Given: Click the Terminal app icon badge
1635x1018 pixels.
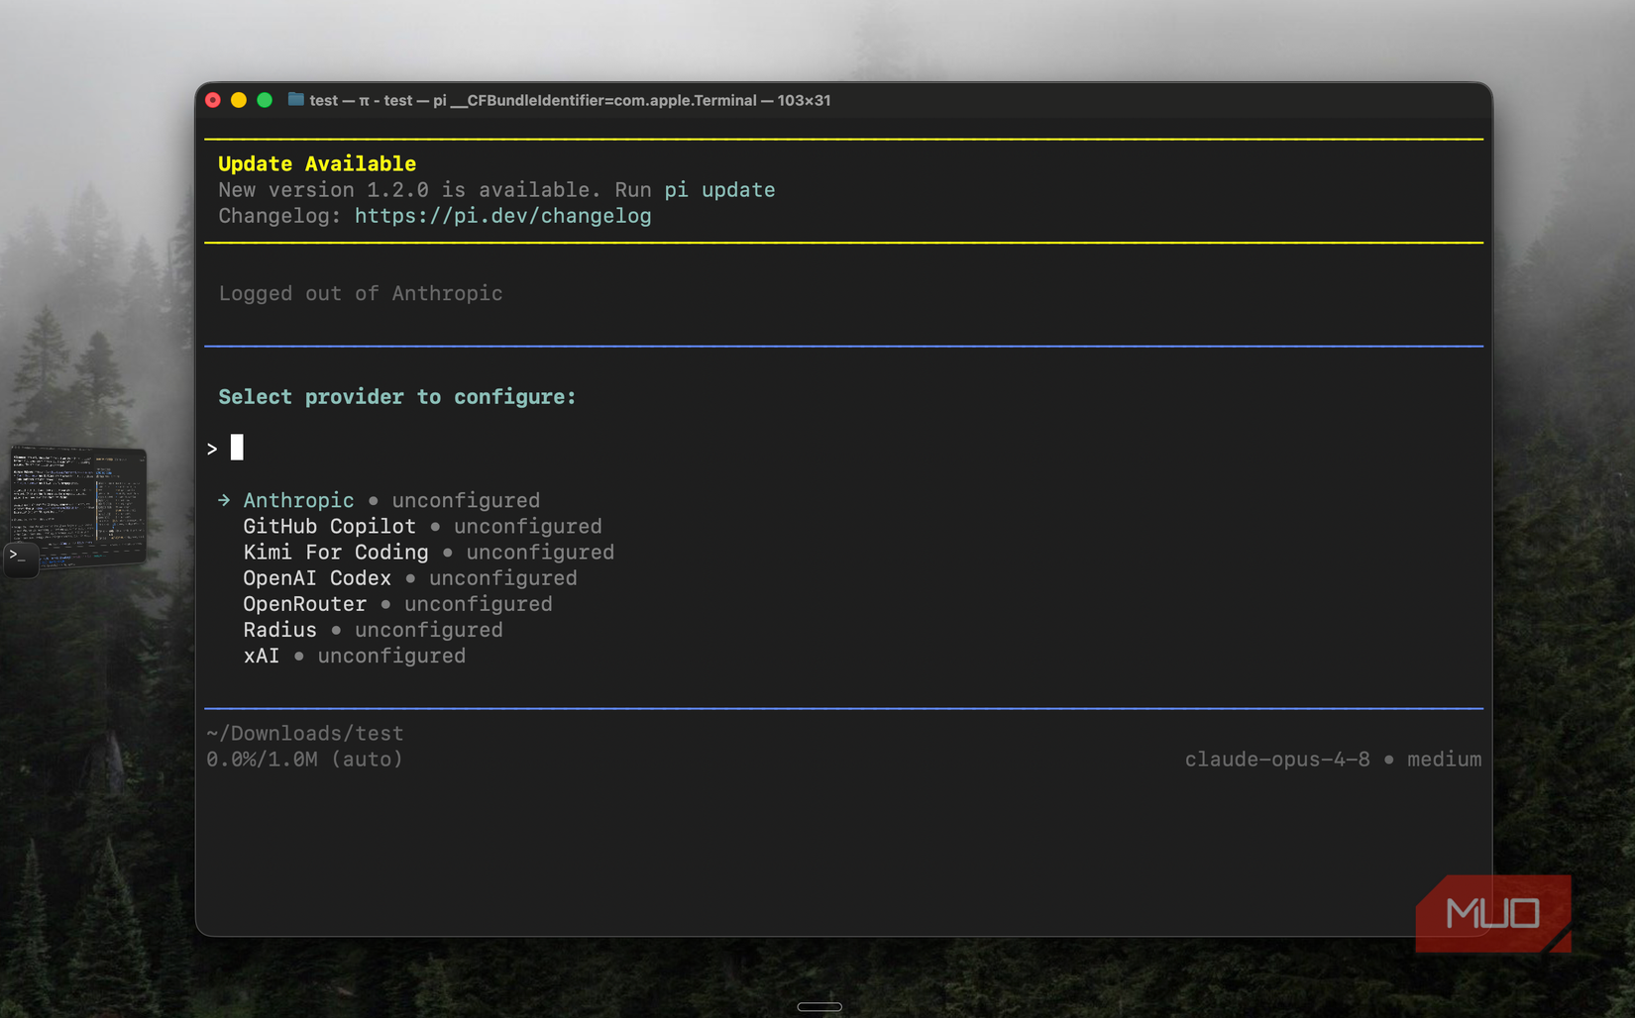Looking at the screenshot, I should [21, 559].
